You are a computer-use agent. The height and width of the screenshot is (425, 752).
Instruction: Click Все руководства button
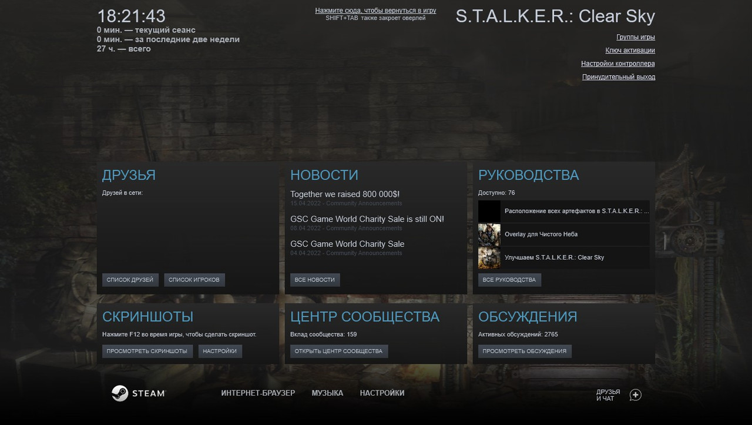(x=509, y=280)
